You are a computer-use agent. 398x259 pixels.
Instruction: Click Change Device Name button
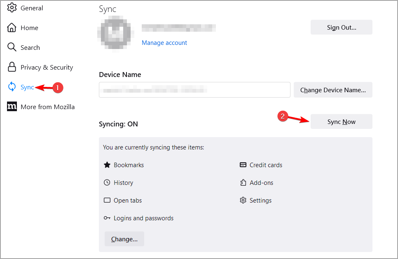point(333,90)
